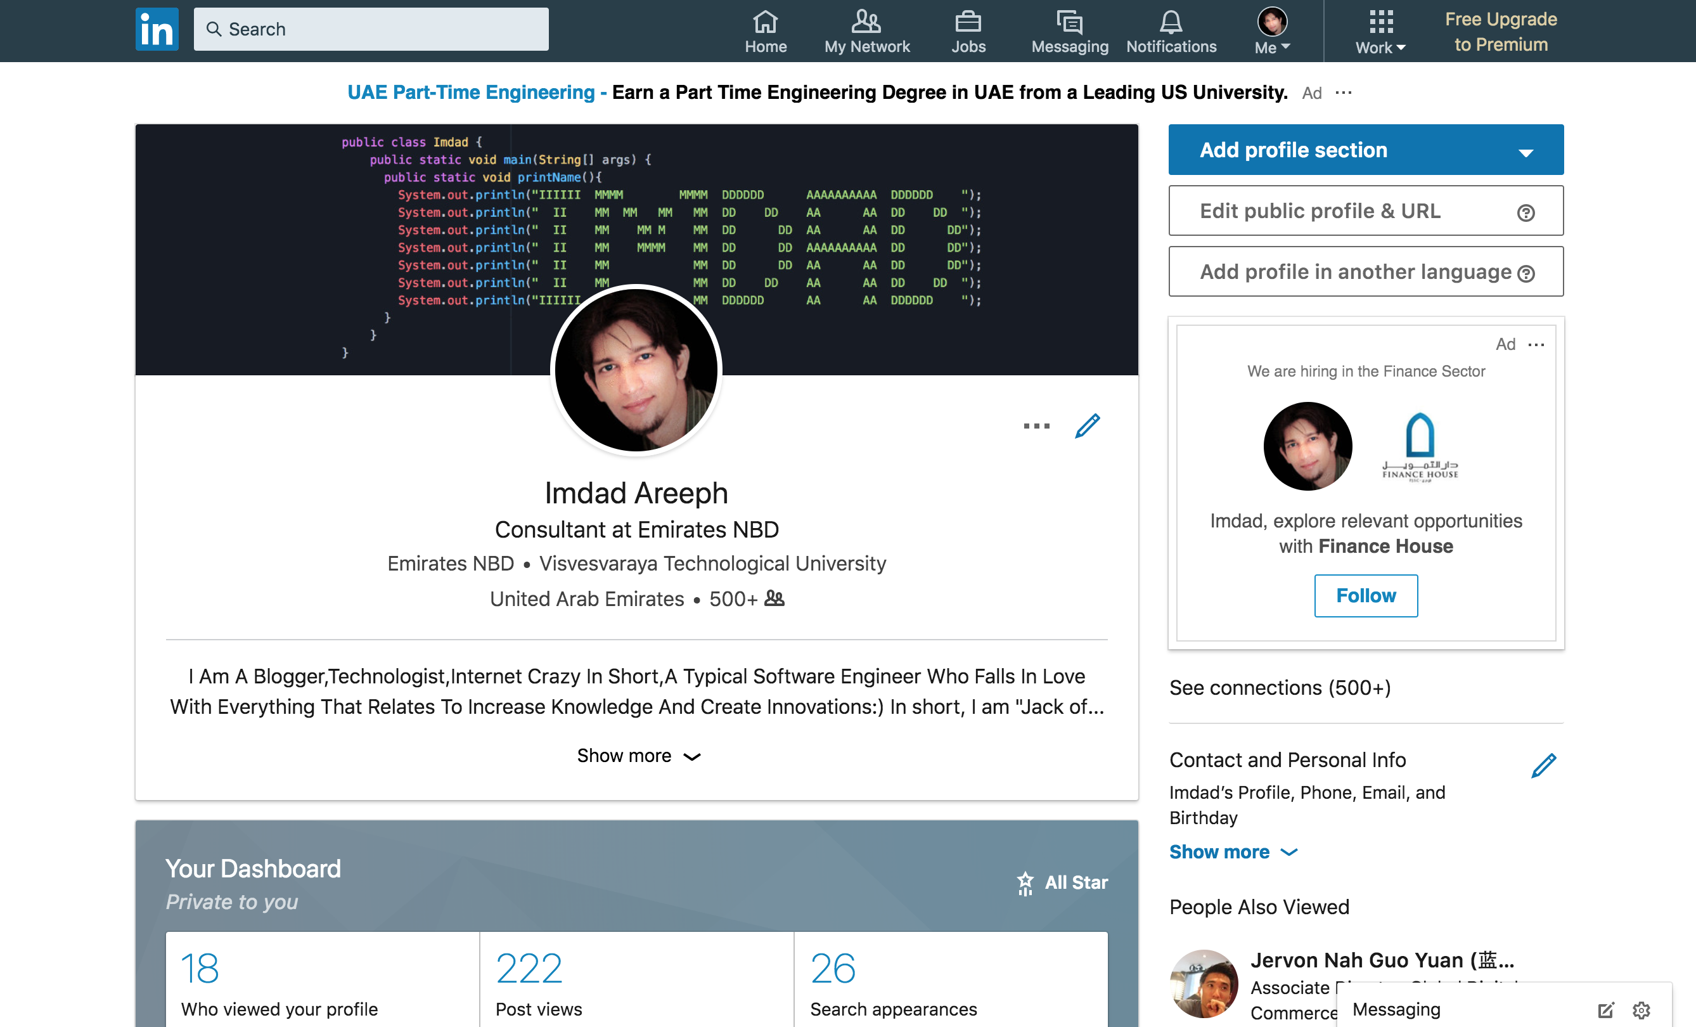Follow Finance House

1365,595
